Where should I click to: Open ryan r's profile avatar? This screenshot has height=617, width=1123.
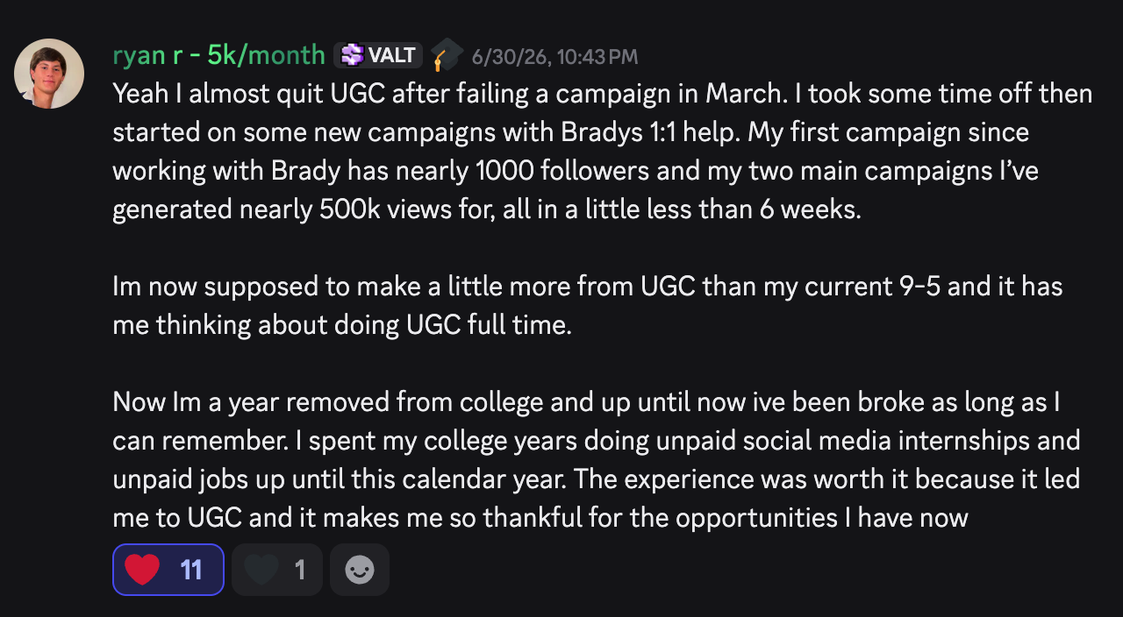[x=49, y=74]
